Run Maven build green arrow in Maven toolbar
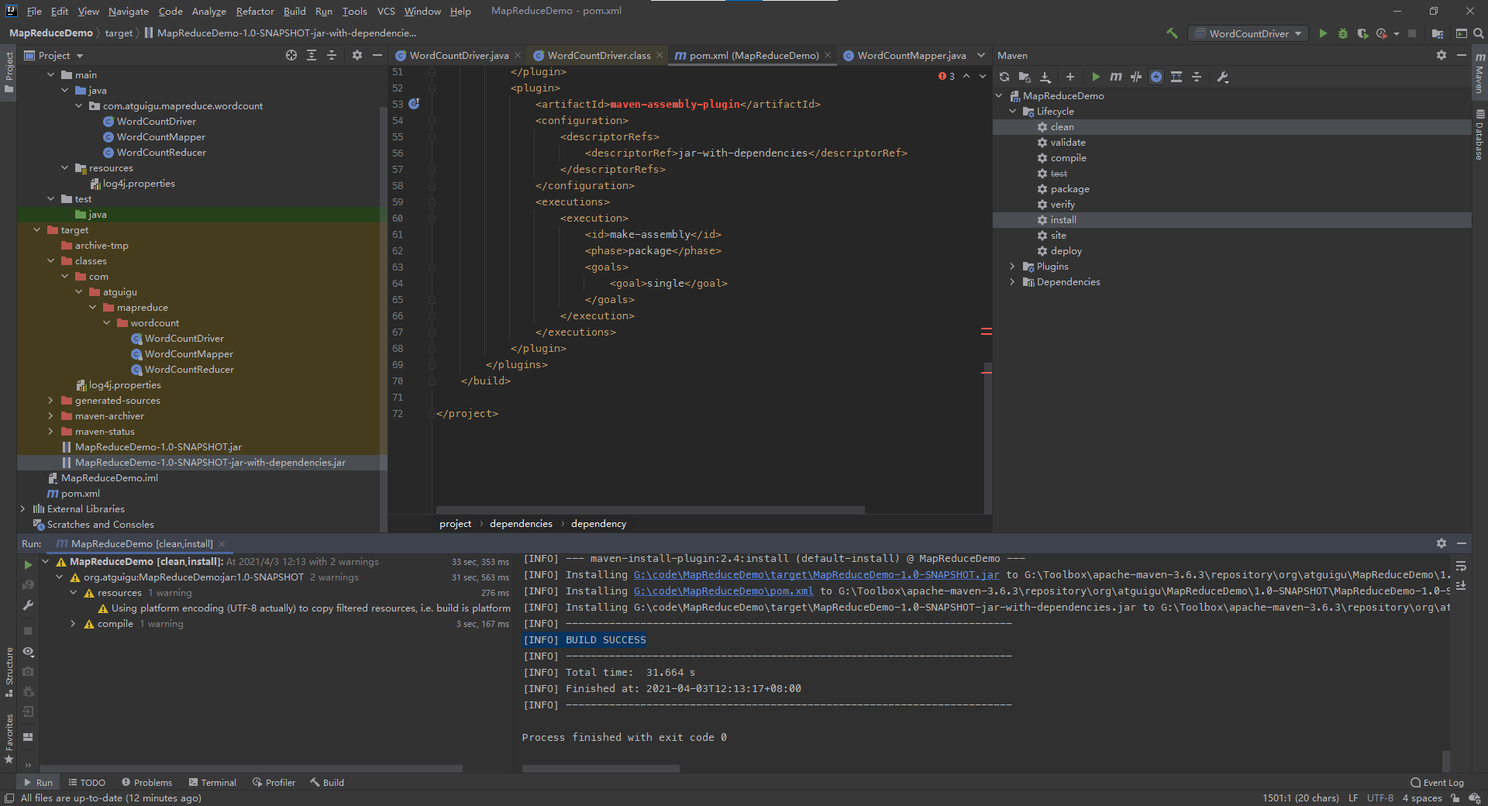This screenshot has width=1488, height=806. click(x=1096, y=77)
